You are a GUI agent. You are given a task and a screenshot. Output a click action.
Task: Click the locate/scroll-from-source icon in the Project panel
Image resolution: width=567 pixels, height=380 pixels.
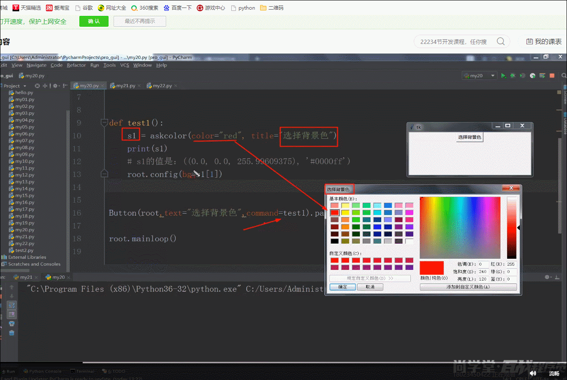(37, 86)
